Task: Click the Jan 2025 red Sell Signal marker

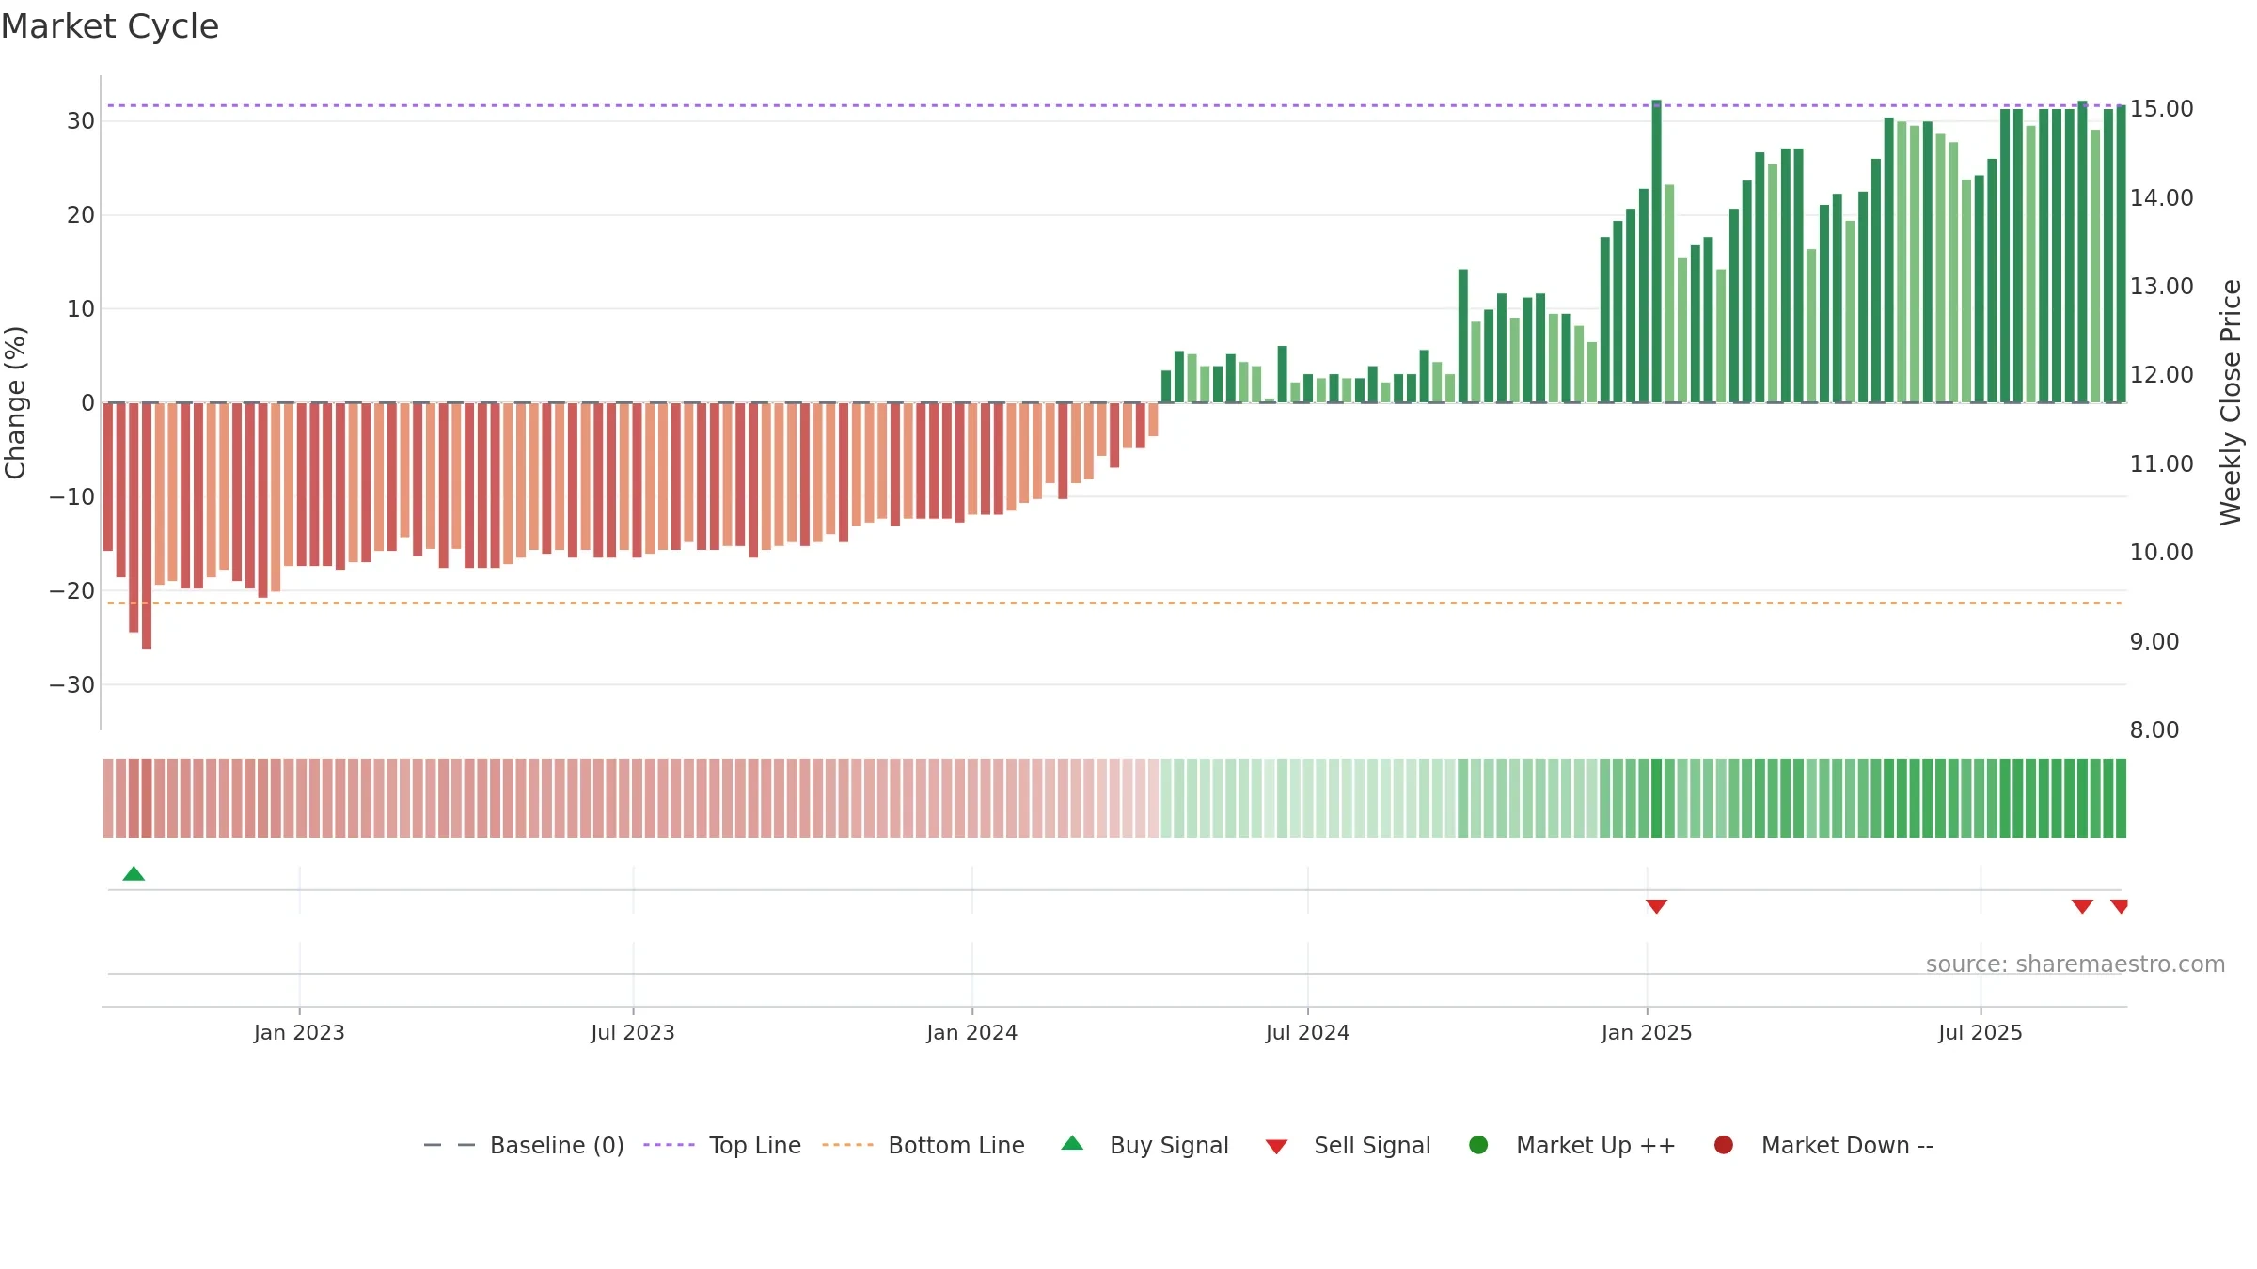Action: tap(1656, 906)
